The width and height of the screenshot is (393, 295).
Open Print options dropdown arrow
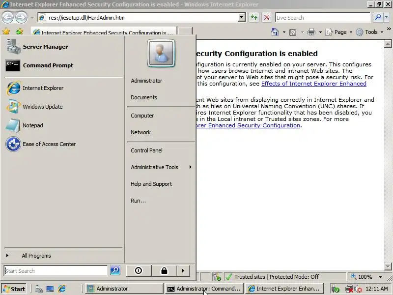(320, 32)
